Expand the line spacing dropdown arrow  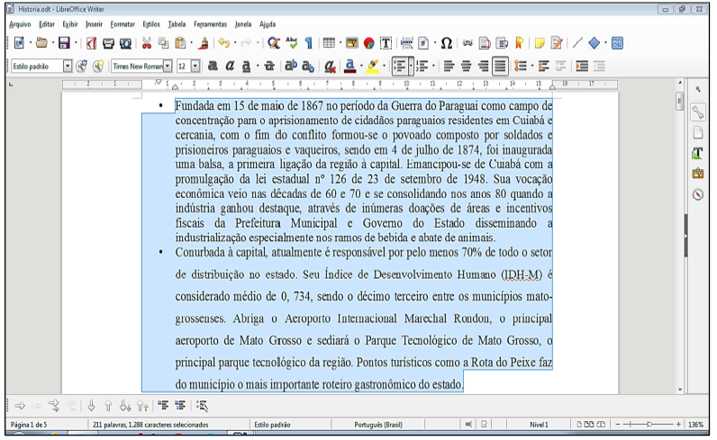531,67
